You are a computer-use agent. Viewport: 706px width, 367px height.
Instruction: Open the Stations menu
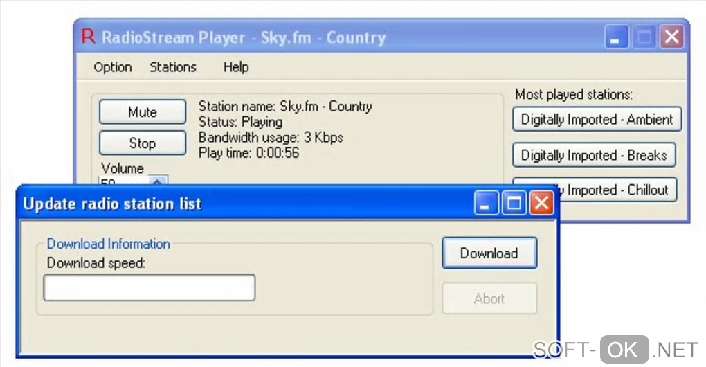[x=173, y=67]
